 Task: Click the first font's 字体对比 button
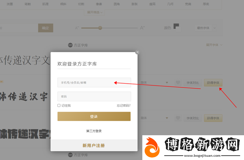pos(193,83)
